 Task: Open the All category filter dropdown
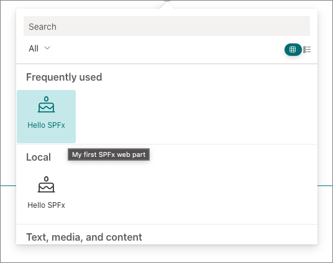(40, 48)
